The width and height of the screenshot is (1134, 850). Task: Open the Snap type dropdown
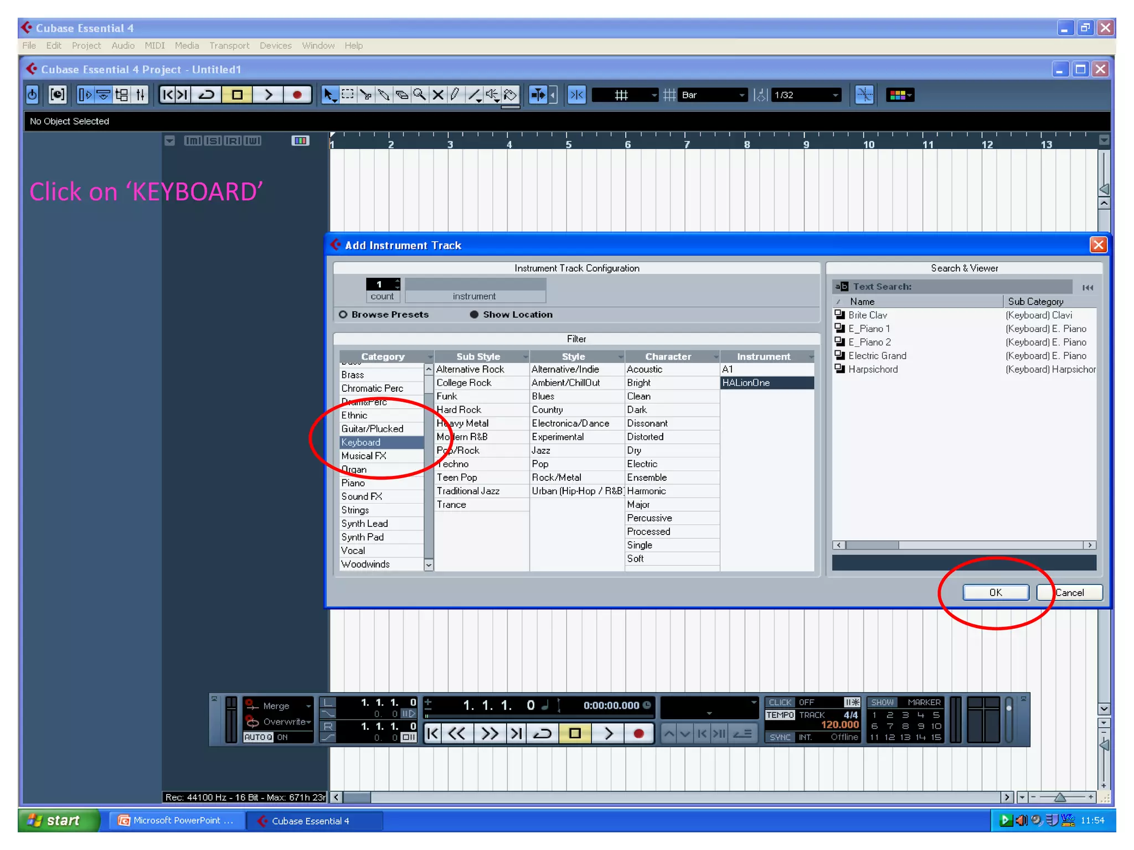[626, 95]
